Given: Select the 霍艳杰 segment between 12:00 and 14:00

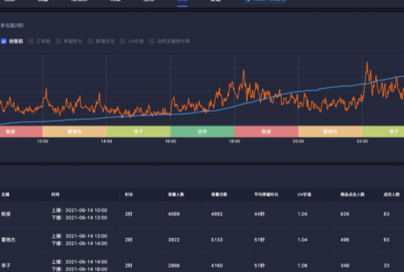Looking at the screenshot, I should point(74,132).
